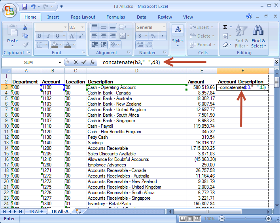The image size is (280, 223).
Task: Click Insert cells button
Action: 201,27
